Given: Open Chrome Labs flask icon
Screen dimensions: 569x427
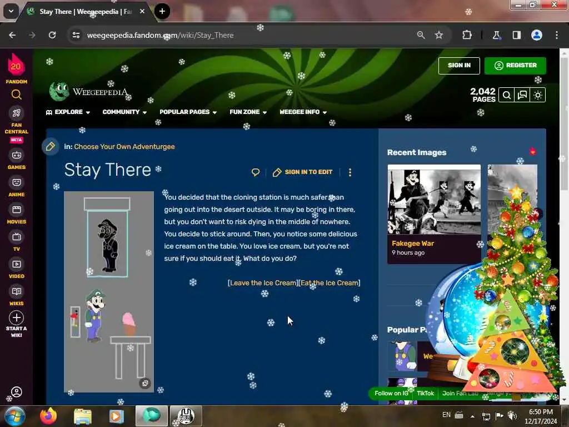Looking at the screenshot, I should 496,35.
